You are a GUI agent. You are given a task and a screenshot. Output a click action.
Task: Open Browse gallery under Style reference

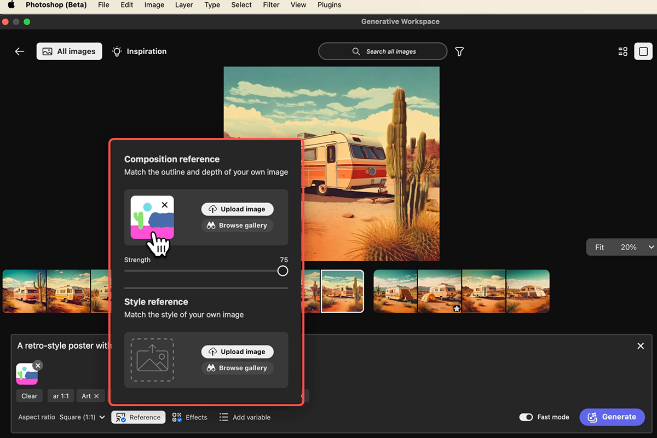[237, 368]
